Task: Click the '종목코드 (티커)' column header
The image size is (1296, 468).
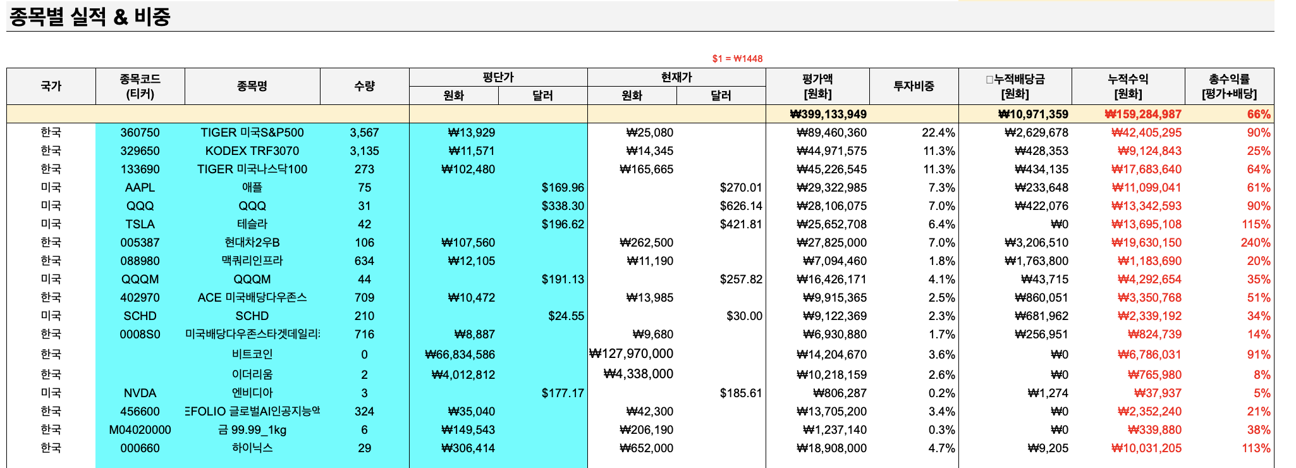Action: 140,86
